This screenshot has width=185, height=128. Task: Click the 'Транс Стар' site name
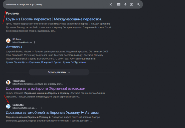[x=19, y=81]
